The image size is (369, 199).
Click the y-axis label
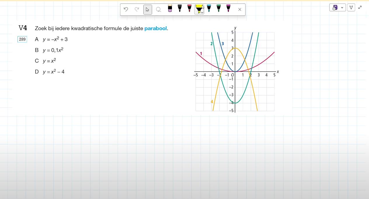235,28
